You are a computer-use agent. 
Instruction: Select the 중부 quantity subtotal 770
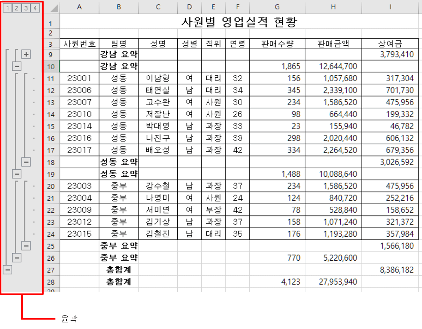click(x=277, y=258)
